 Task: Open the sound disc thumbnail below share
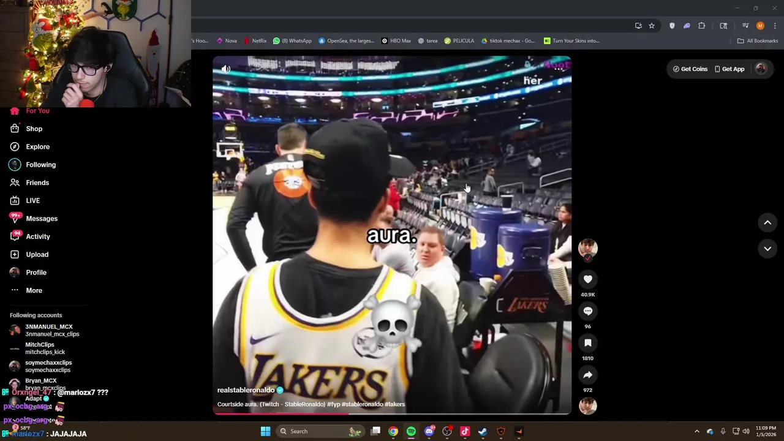coord(587,406)
